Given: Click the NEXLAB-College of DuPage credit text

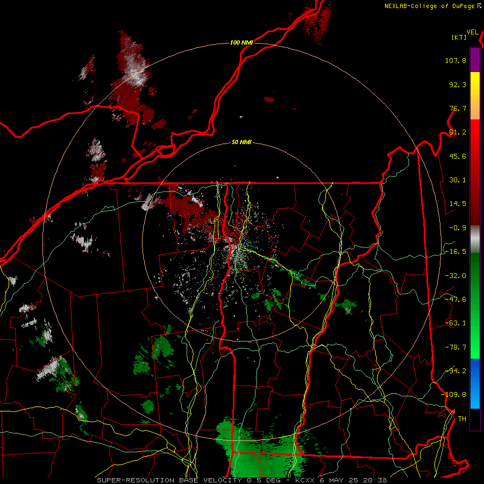Looking at the screenshot, I should pyautogui.click(x=432, y=6).
